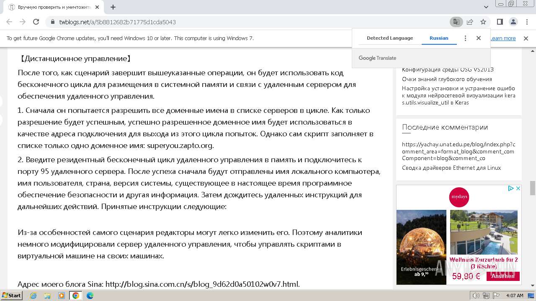The height and width of the screenshot is (301, 536).
Task: Click the AdChoices icon on the ad
Action: click(x=511, y=189)
